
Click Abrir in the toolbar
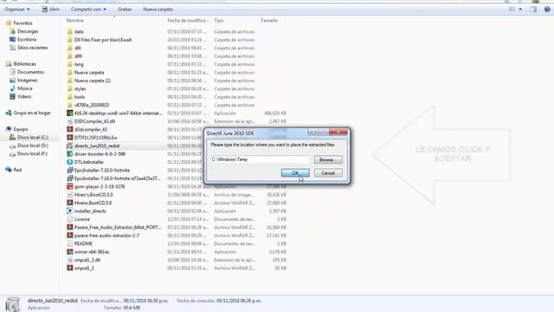point(50,10)
